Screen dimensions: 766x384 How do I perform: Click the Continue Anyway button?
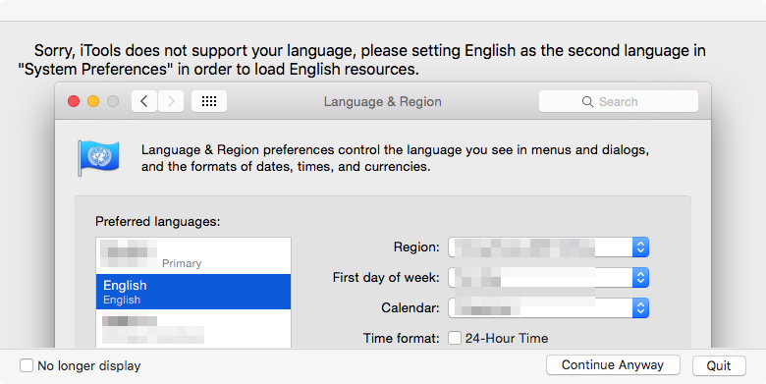click(x=613, y=365)
